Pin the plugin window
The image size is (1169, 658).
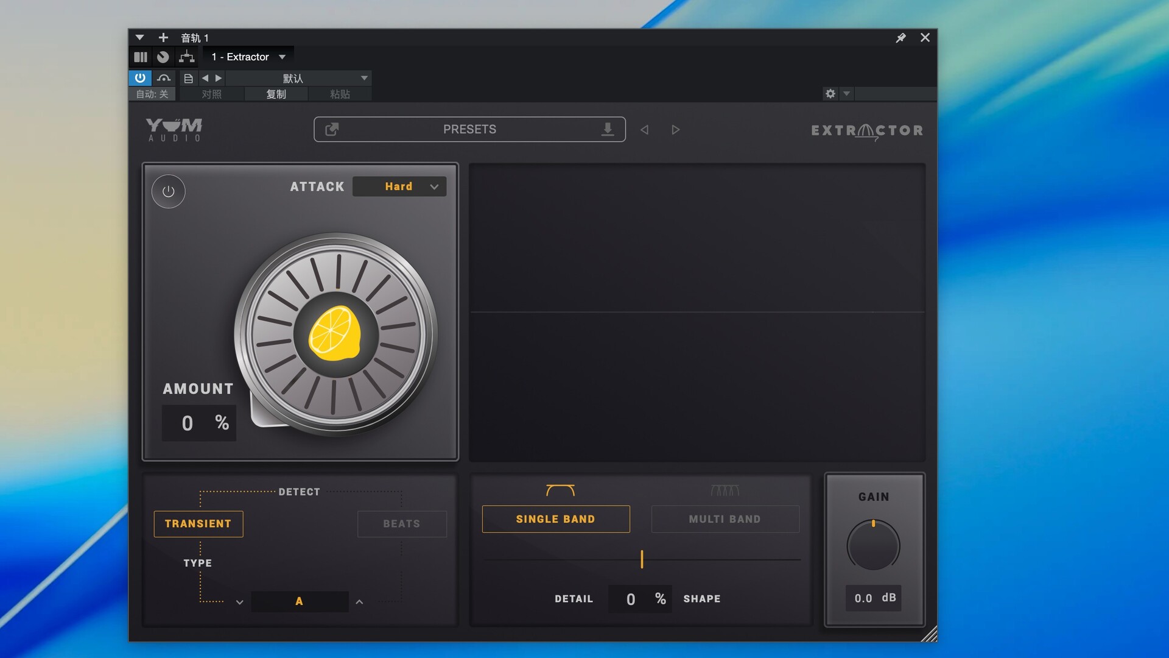point(900,38)
